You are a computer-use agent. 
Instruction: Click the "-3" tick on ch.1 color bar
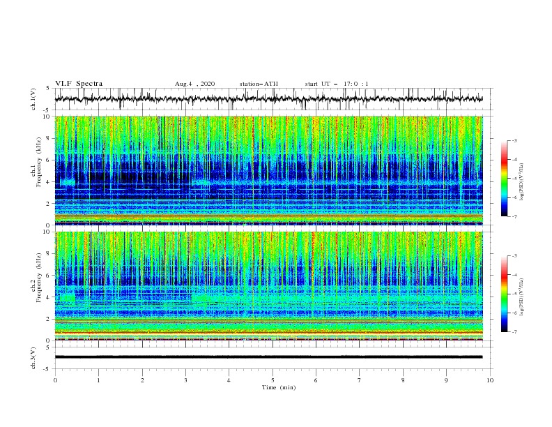coord(514,140)
